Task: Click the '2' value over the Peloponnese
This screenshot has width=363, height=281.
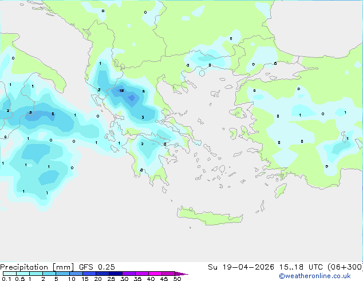Action: click(142, 144)
